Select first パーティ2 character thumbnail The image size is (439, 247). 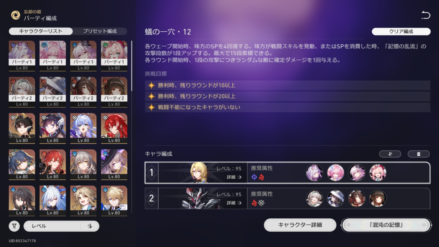[x=22, y=92]
